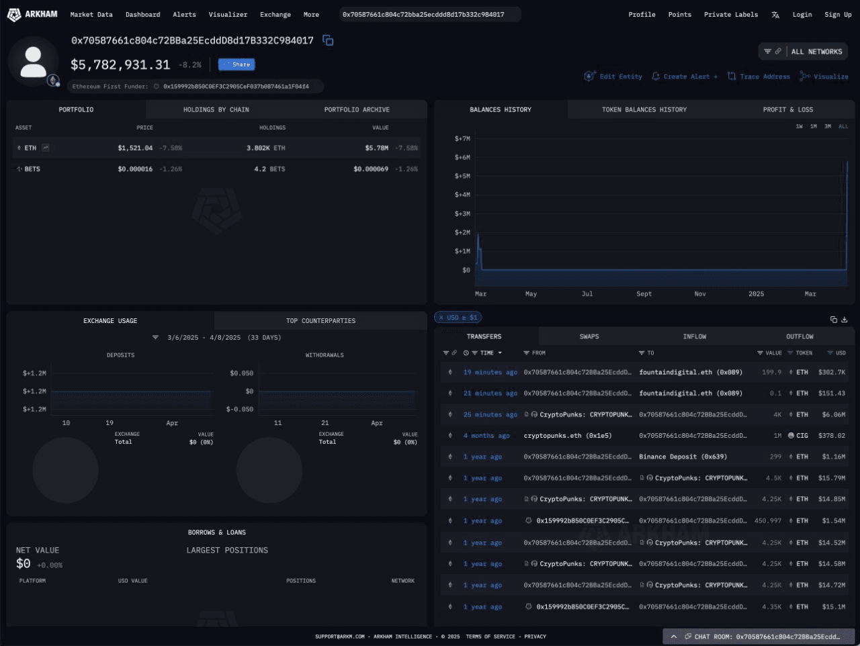Select the 3M chart range

pyautogui.click(x=828, y=126)
